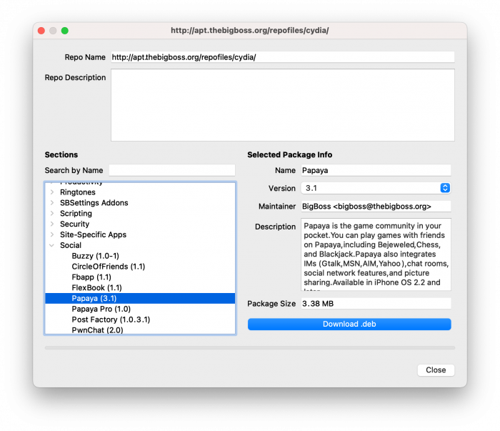Click the Maintainer field with BigBoss email
The width and height of the screenshot is (500, 431).
pyautogui.click(x=376, y=207)
